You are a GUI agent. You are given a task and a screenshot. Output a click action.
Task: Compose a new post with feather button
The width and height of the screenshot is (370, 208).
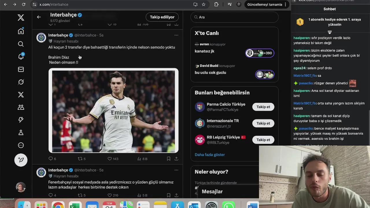point(21,160)
